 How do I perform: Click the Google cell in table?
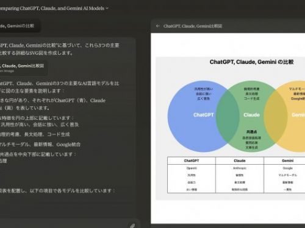pyautogui.click(x=287, y=168)
